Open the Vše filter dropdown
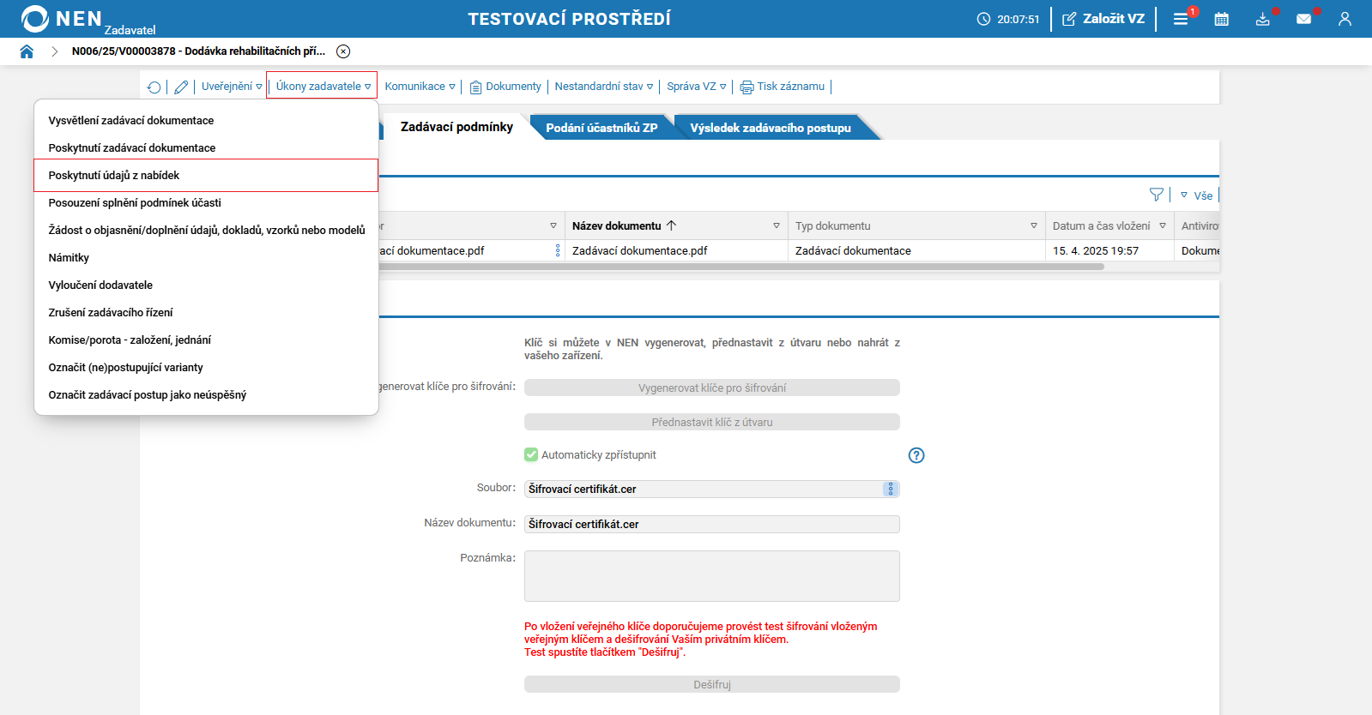Image resolution: width=1372 pixels, height=715 pixels. click(1197, 195)
